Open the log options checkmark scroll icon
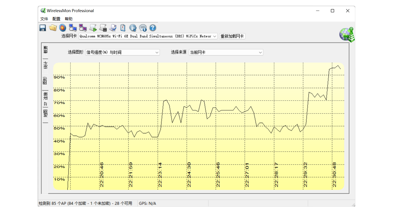Image resolution: width=393 pixels, height=215 pixels. coord(113,28)
